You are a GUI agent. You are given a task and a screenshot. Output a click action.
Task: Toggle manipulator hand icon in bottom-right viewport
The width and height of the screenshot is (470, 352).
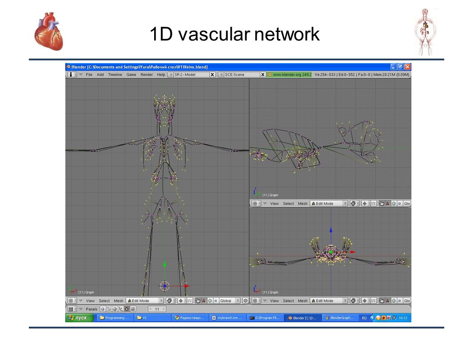coord(382,301)
